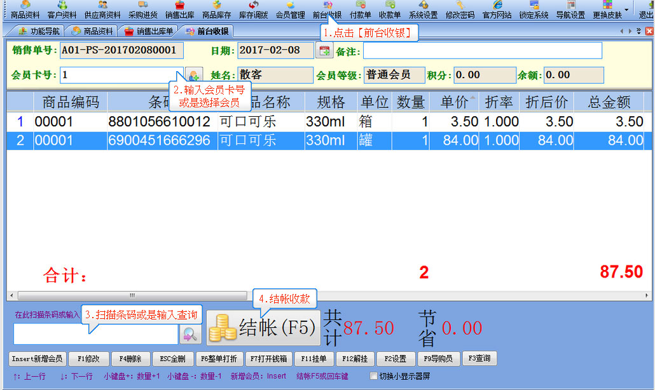Click the 销售出库 toolbar icon
Viewport: 655px width, 390px height.
coord(179,10)
